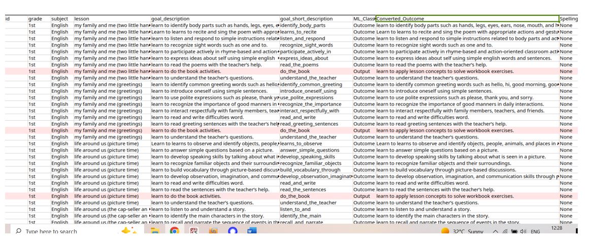591x242 pixels.
Task: Click cell read_greeting_sentences
Action: point(316,124)
